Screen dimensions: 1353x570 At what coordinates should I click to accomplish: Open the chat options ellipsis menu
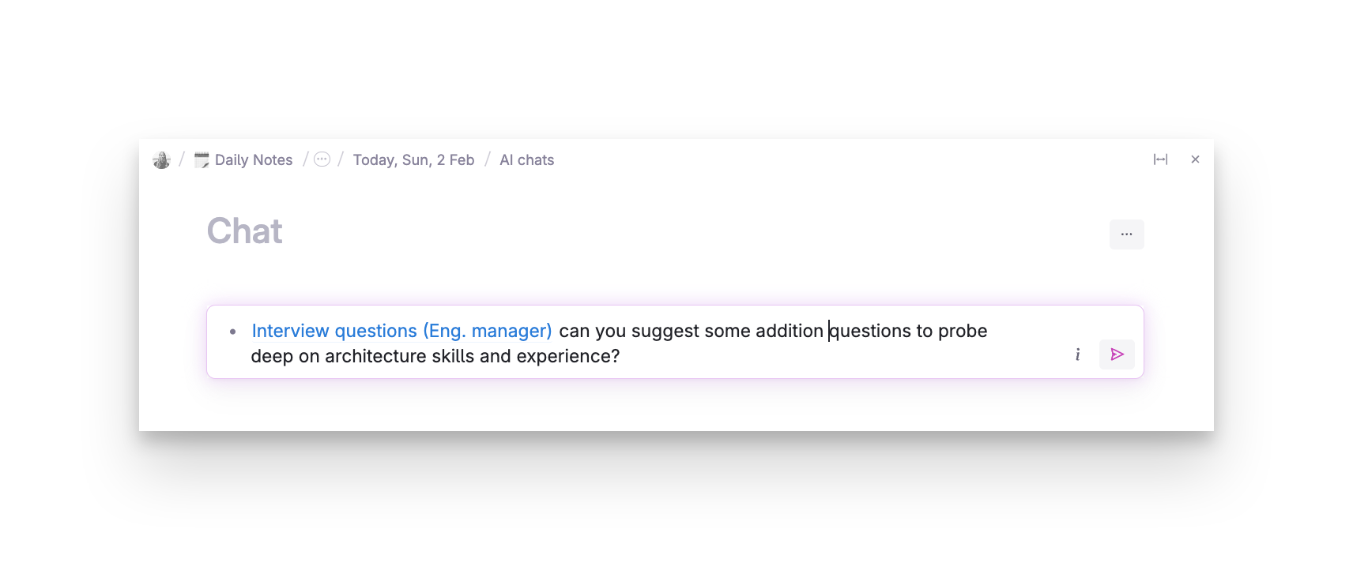[x=1126, y=234]
